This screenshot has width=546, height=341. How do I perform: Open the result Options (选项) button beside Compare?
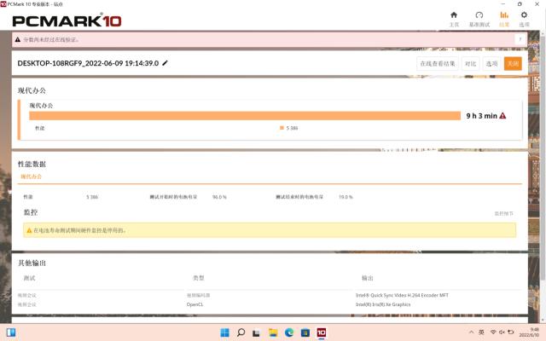[491, 64]
